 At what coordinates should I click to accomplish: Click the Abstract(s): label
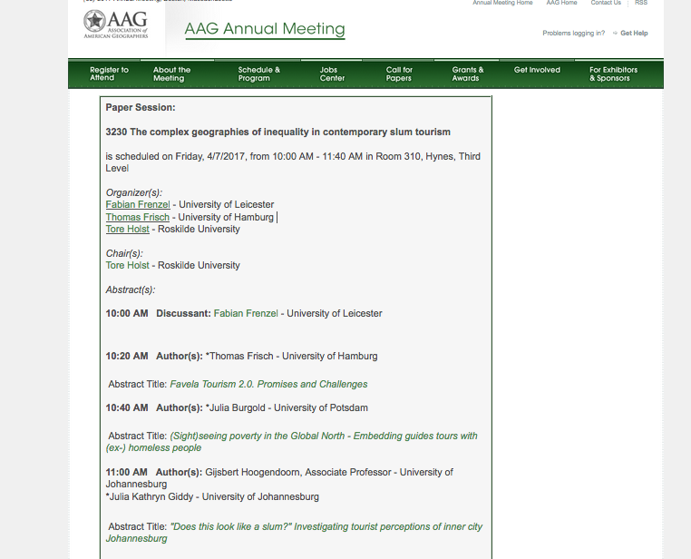pos(131,289)
